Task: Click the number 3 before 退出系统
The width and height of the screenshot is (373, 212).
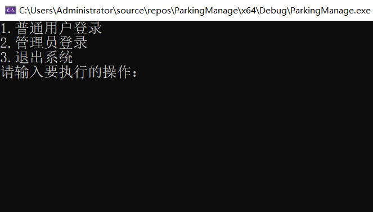Action: [5, 58]
